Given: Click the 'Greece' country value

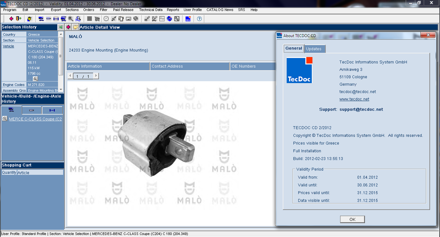Looking at the screenshot, I should (34, 34).
